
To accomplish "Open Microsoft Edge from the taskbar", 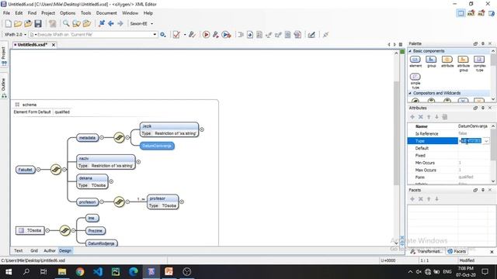I will coord(134,272).
